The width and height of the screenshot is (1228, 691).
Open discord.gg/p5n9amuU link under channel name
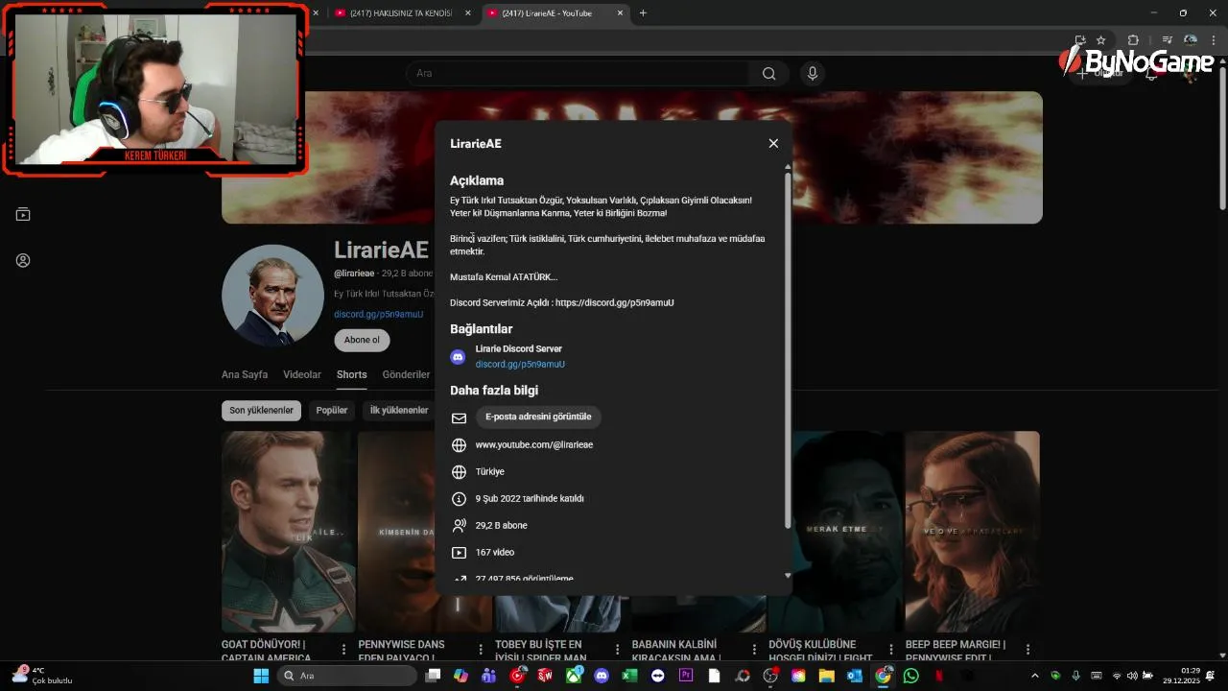point(378,314)
